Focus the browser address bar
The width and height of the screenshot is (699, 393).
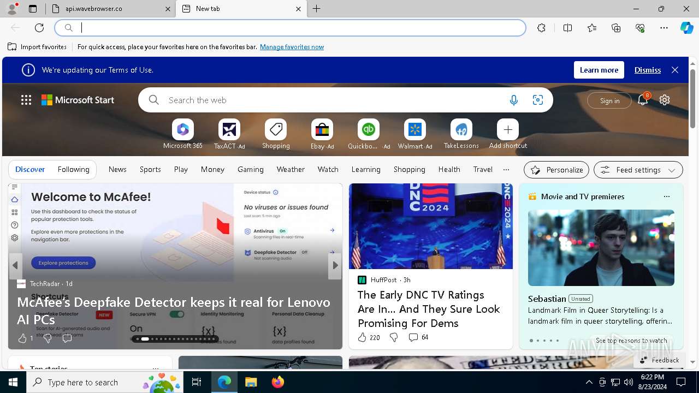tap(291, 28)
